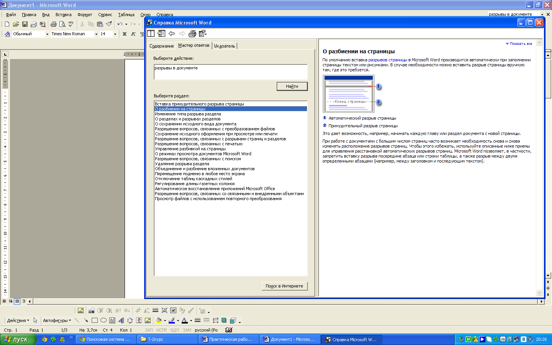This screenshot has width=552, height=345.
Task: Open Fill Color dropdown arrow
Action: 165,320
